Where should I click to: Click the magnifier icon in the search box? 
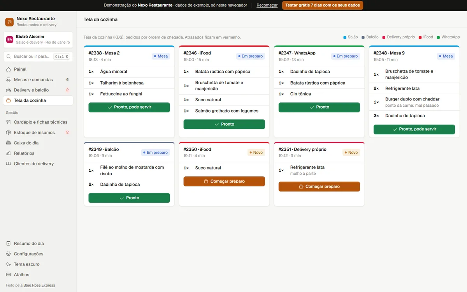pos(9,56)
